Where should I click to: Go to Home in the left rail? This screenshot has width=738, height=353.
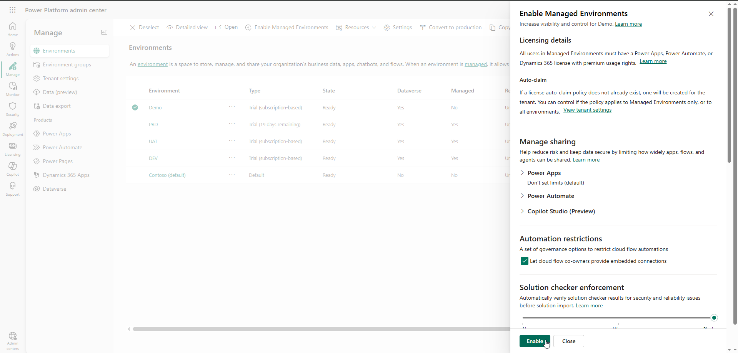tap(13, 29)
